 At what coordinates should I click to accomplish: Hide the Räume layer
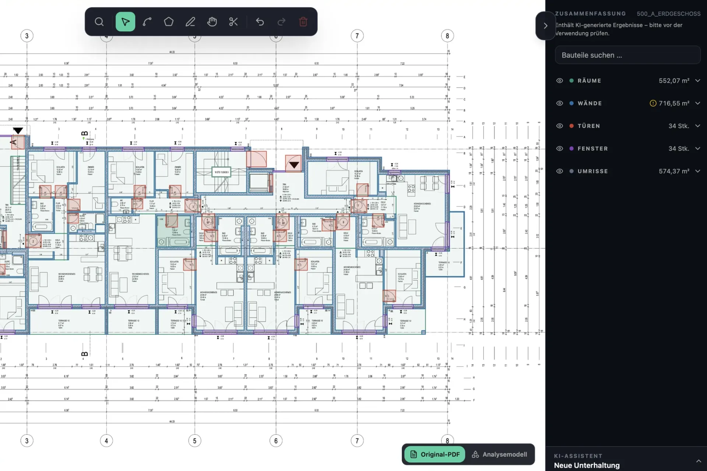click(x=560, y=81)
